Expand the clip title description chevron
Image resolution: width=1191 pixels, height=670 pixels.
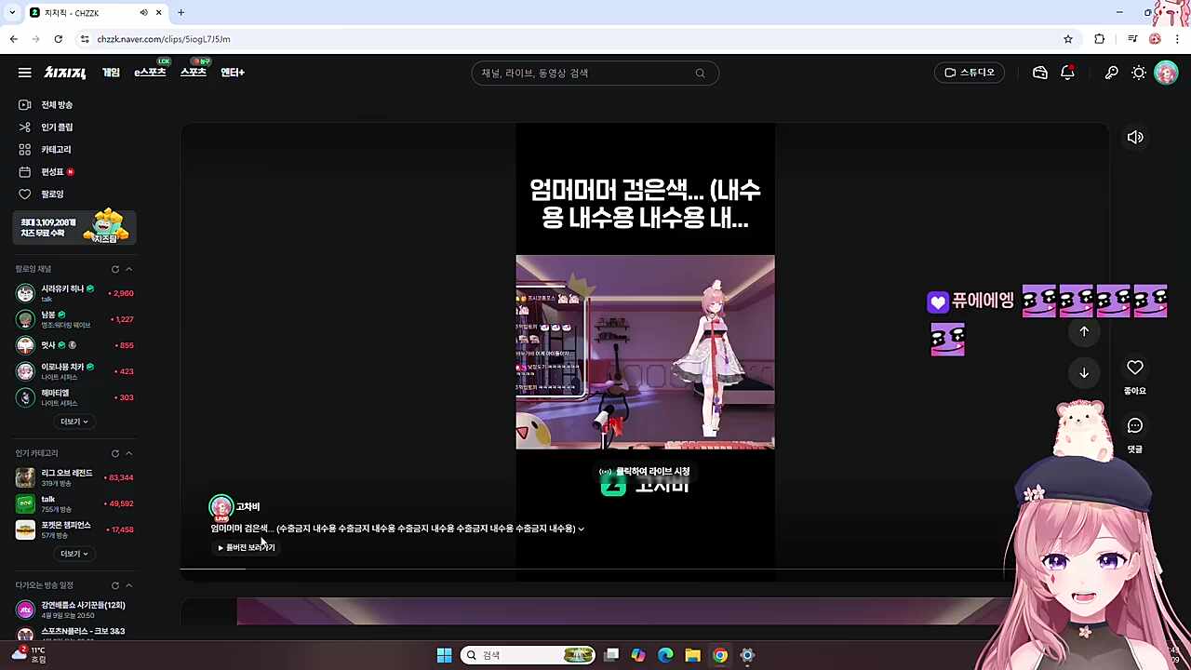[582, 529]
